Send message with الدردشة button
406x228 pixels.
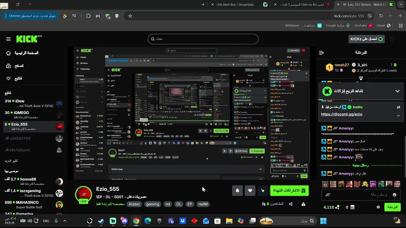click(393, 207)
